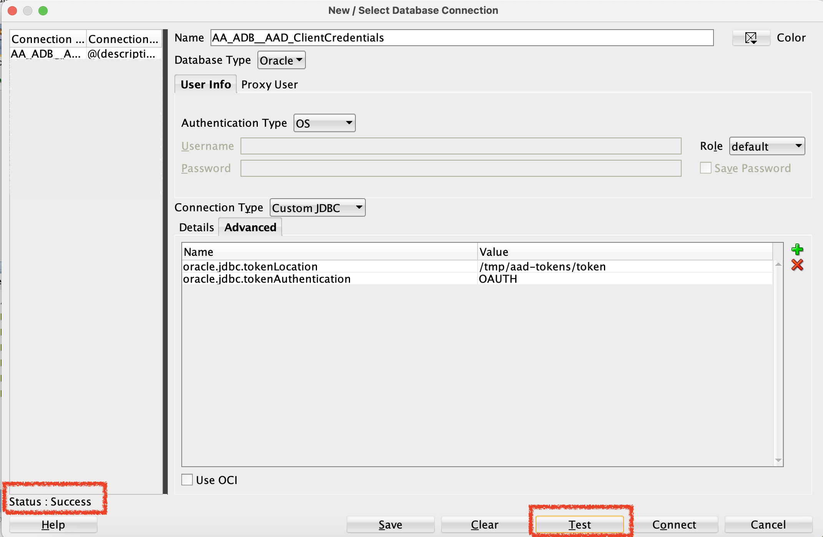Check the Use OCI option
The width and height of the screenshot is (823, 537).
coord(187,479)
